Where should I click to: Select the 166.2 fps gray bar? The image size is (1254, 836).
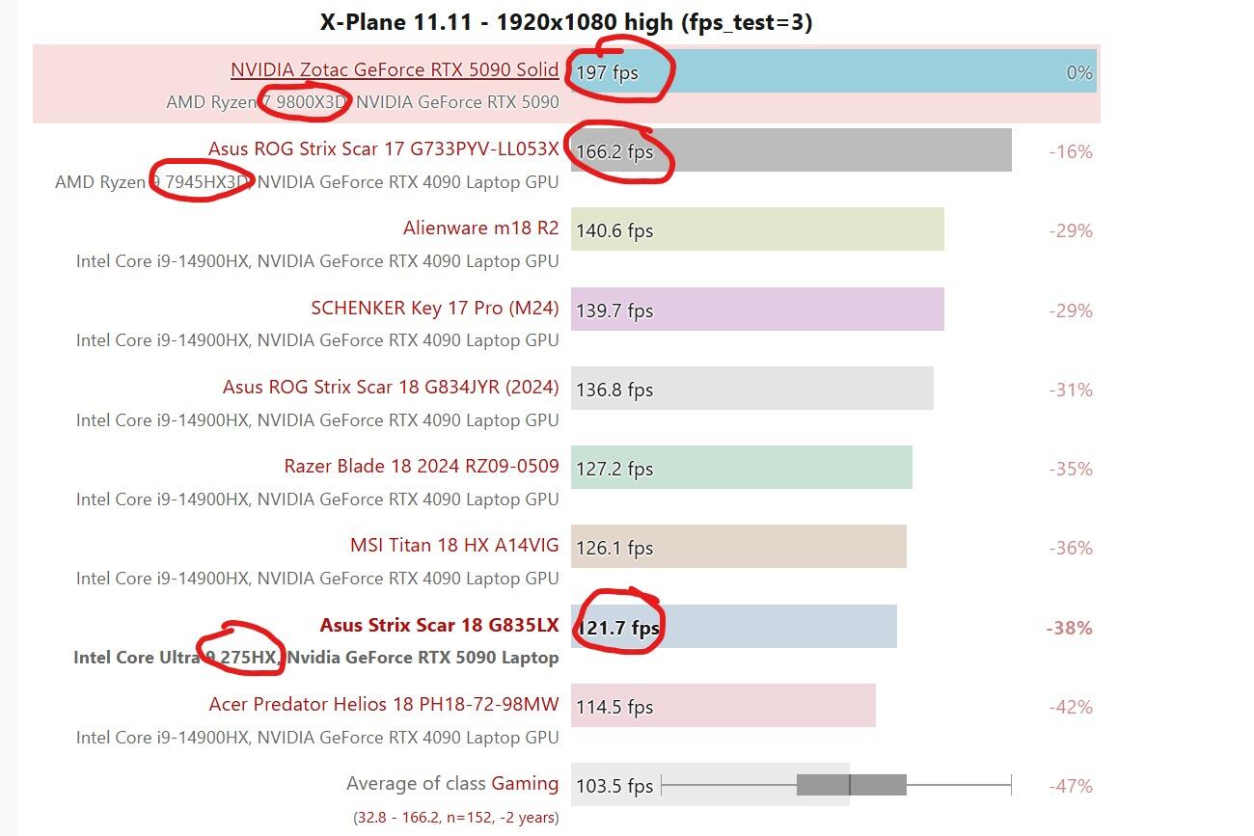click(791, 150)
